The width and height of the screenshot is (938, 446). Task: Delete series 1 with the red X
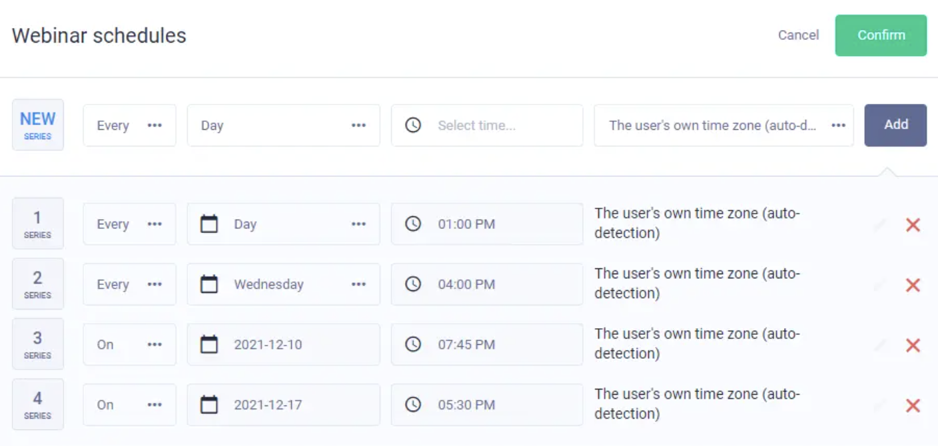(913, 225)
